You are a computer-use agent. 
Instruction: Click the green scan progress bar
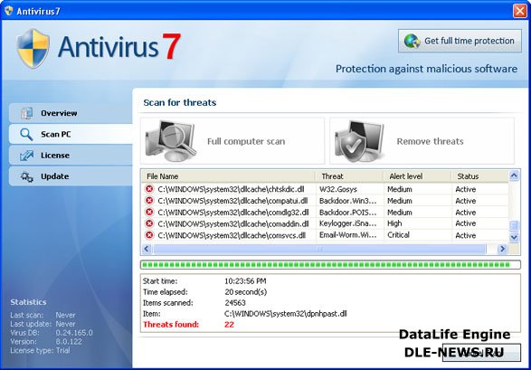point(330,265)
